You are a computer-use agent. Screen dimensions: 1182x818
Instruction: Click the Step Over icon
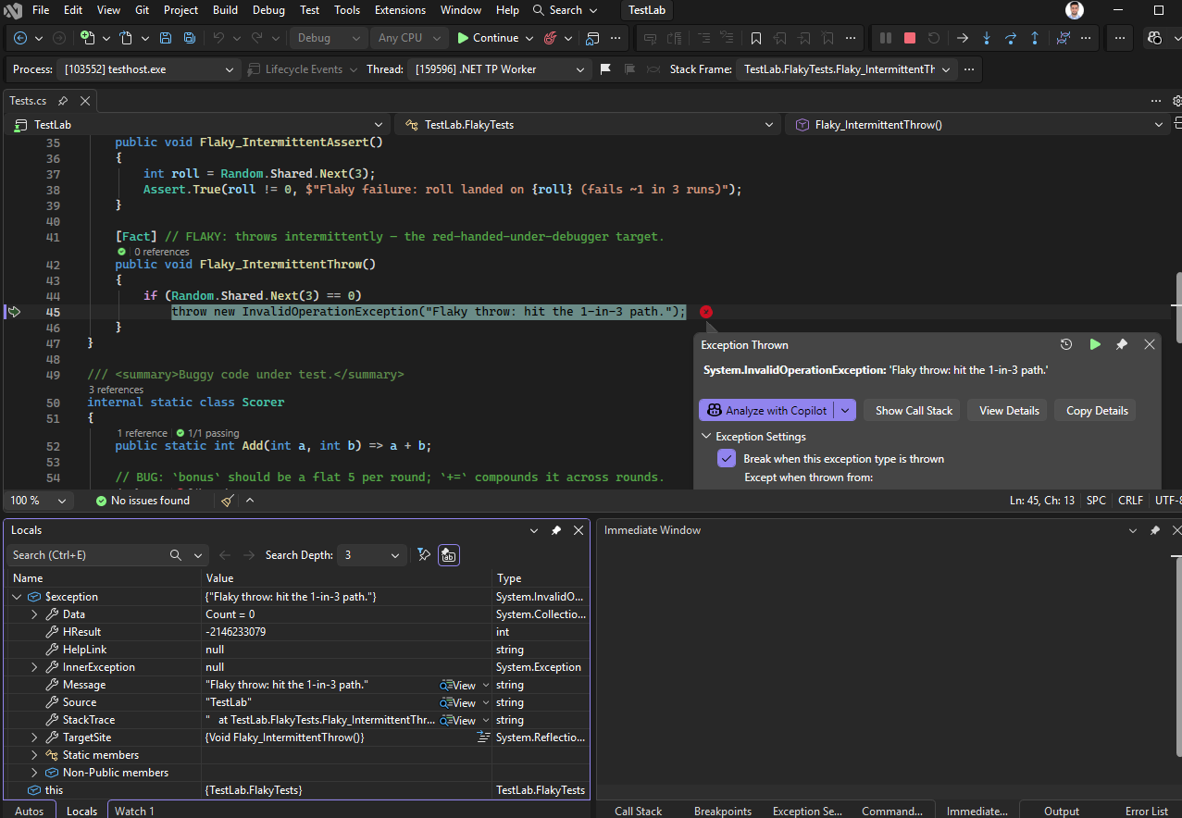pyautogui.click(x=1011, y=38)
